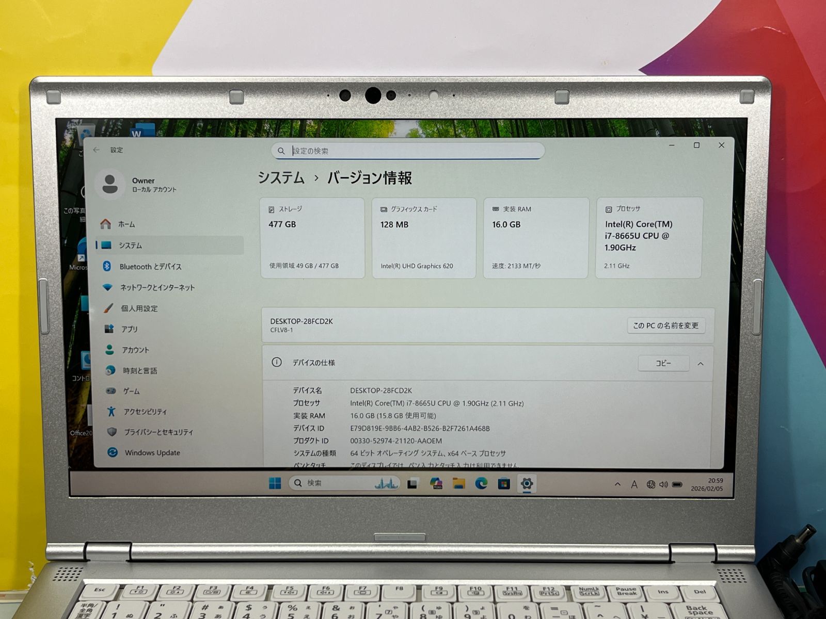Click the network icon in system tray

point(651,484)
